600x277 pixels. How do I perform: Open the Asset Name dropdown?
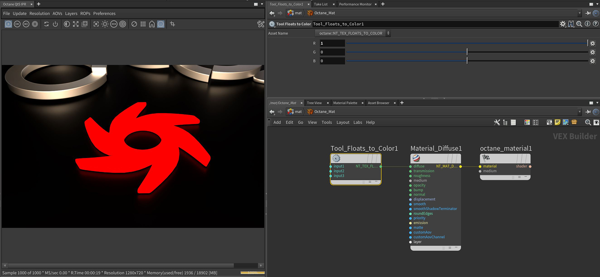pos(352,33)
